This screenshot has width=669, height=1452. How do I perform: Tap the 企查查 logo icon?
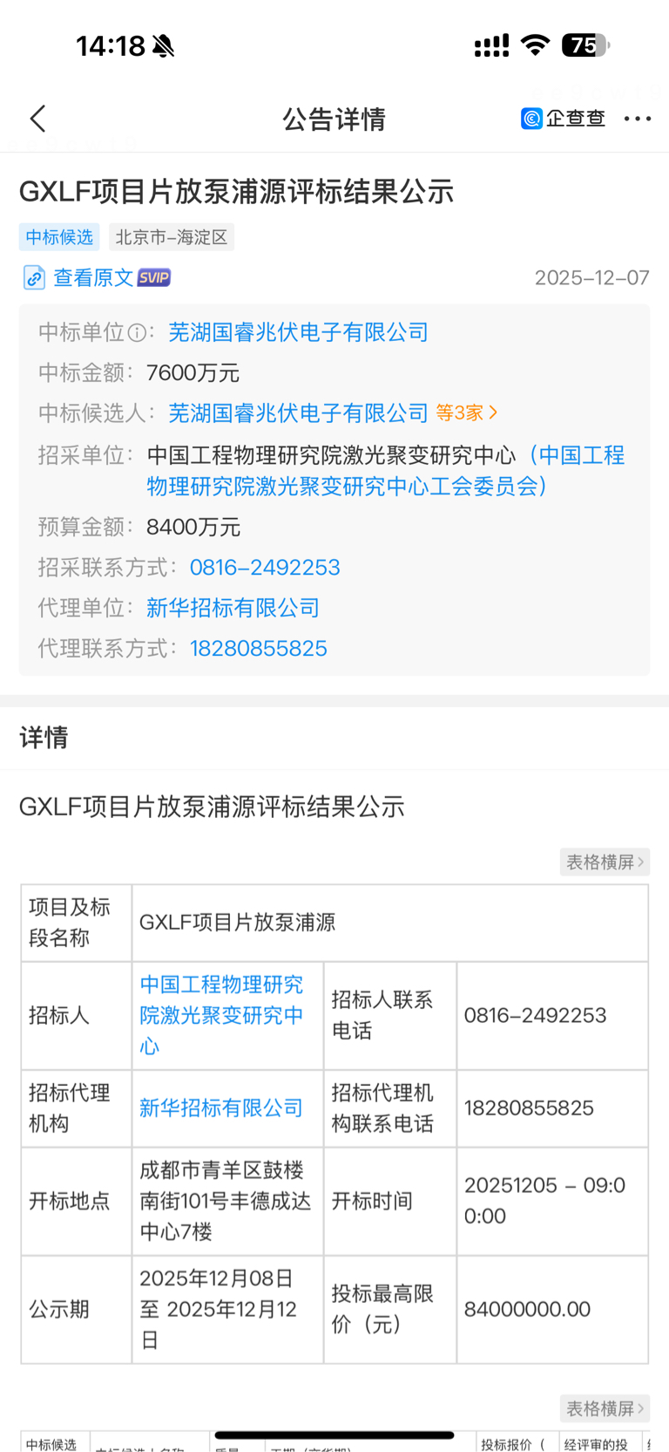tap(532, 119)
